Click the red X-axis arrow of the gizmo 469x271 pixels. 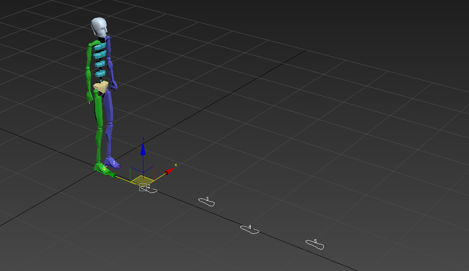click(x=169, y=171)
